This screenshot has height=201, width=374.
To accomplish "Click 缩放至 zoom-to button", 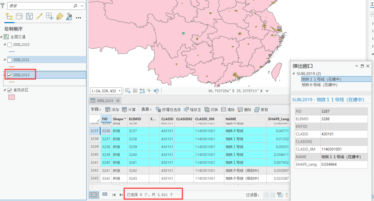I will pos(192,109).
